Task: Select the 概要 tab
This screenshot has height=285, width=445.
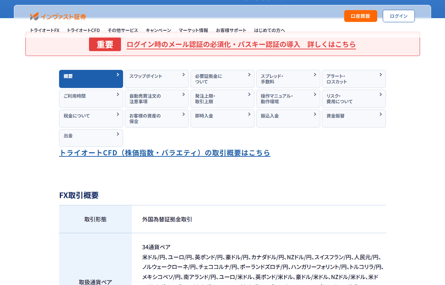Action: click(91, 79)
